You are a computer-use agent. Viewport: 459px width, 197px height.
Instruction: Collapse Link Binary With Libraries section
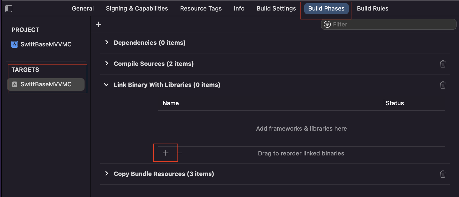106,85
